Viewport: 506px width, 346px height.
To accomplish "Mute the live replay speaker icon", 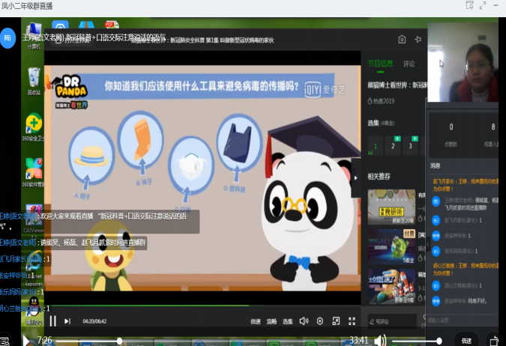I will click(381, 340).
